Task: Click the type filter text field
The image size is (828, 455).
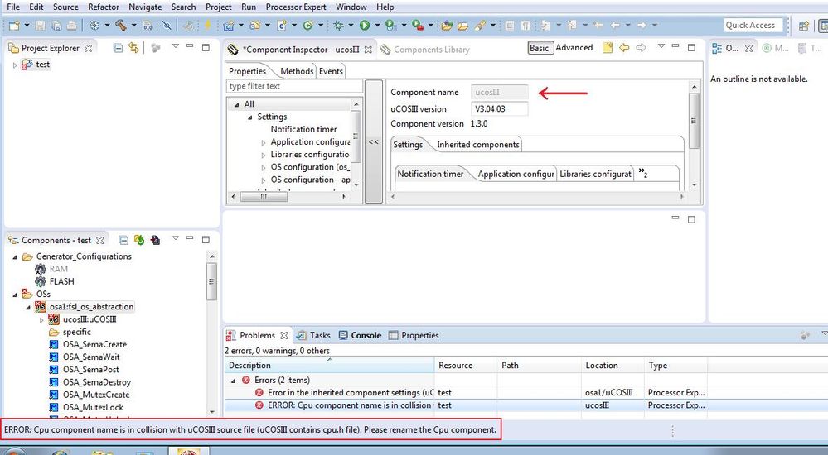Action: 295,86
